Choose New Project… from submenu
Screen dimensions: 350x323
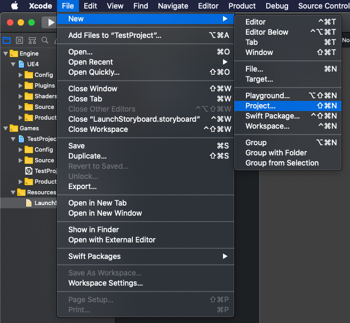pyautogui.click(x=288, y=106)
